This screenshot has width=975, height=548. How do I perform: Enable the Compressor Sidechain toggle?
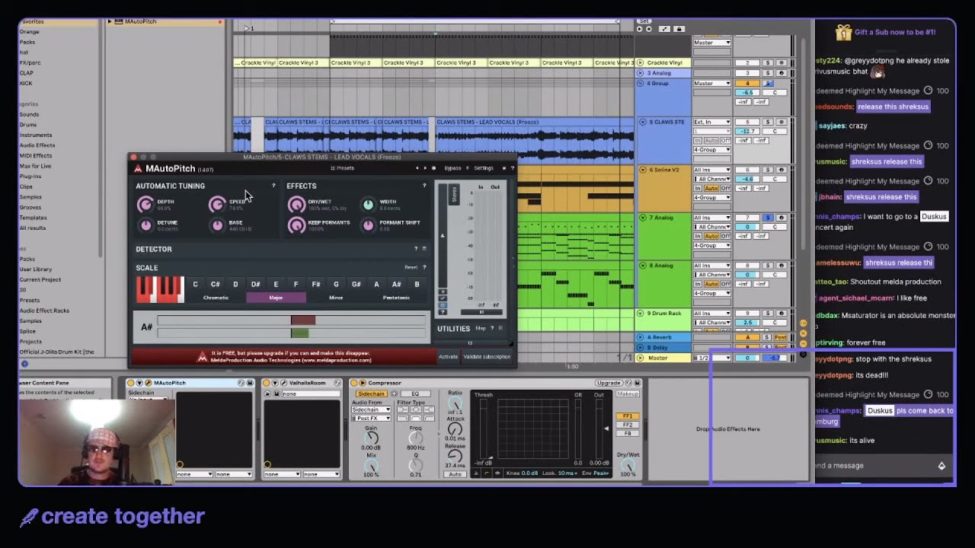371,393
